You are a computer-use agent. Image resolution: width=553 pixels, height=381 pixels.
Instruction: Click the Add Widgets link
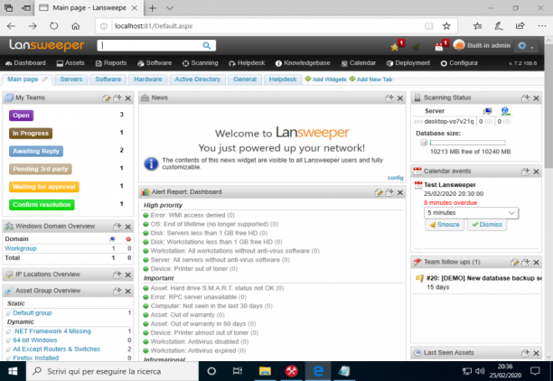click(x=326, y=79)
